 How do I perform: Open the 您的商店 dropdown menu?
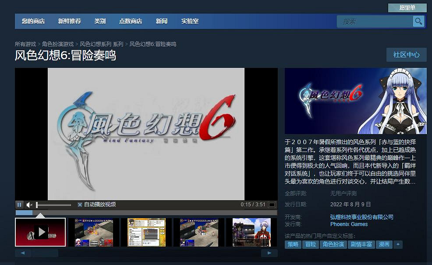[35, 21]
